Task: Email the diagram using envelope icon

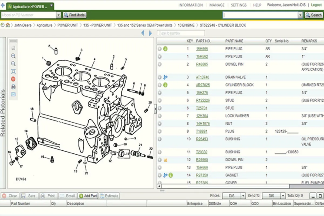Action: [13, 94]
